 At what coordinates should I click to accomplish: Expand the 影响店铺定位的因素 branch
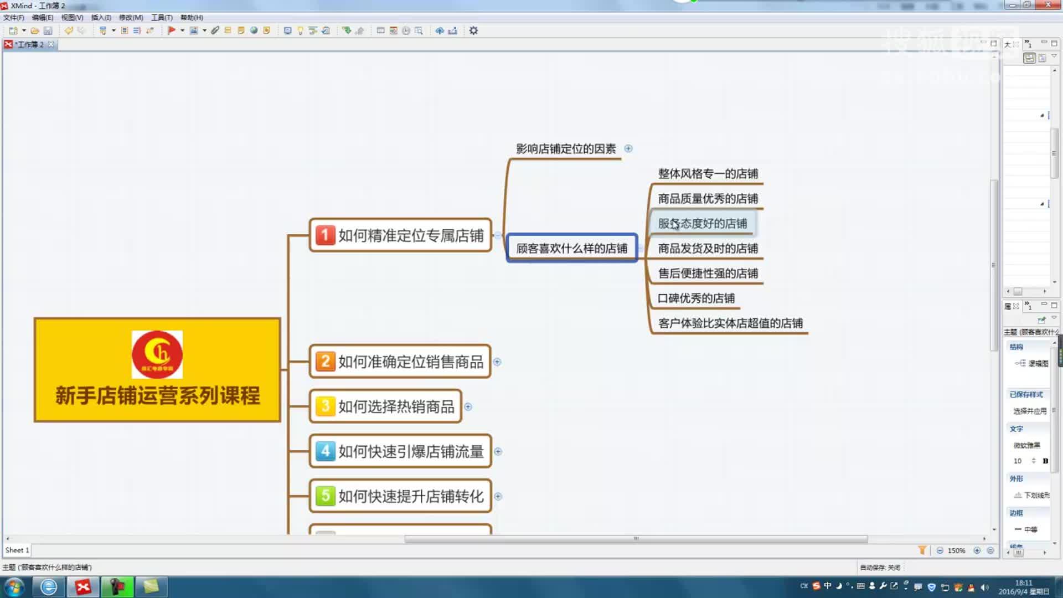pyautogui.click(x=628, y=148)
